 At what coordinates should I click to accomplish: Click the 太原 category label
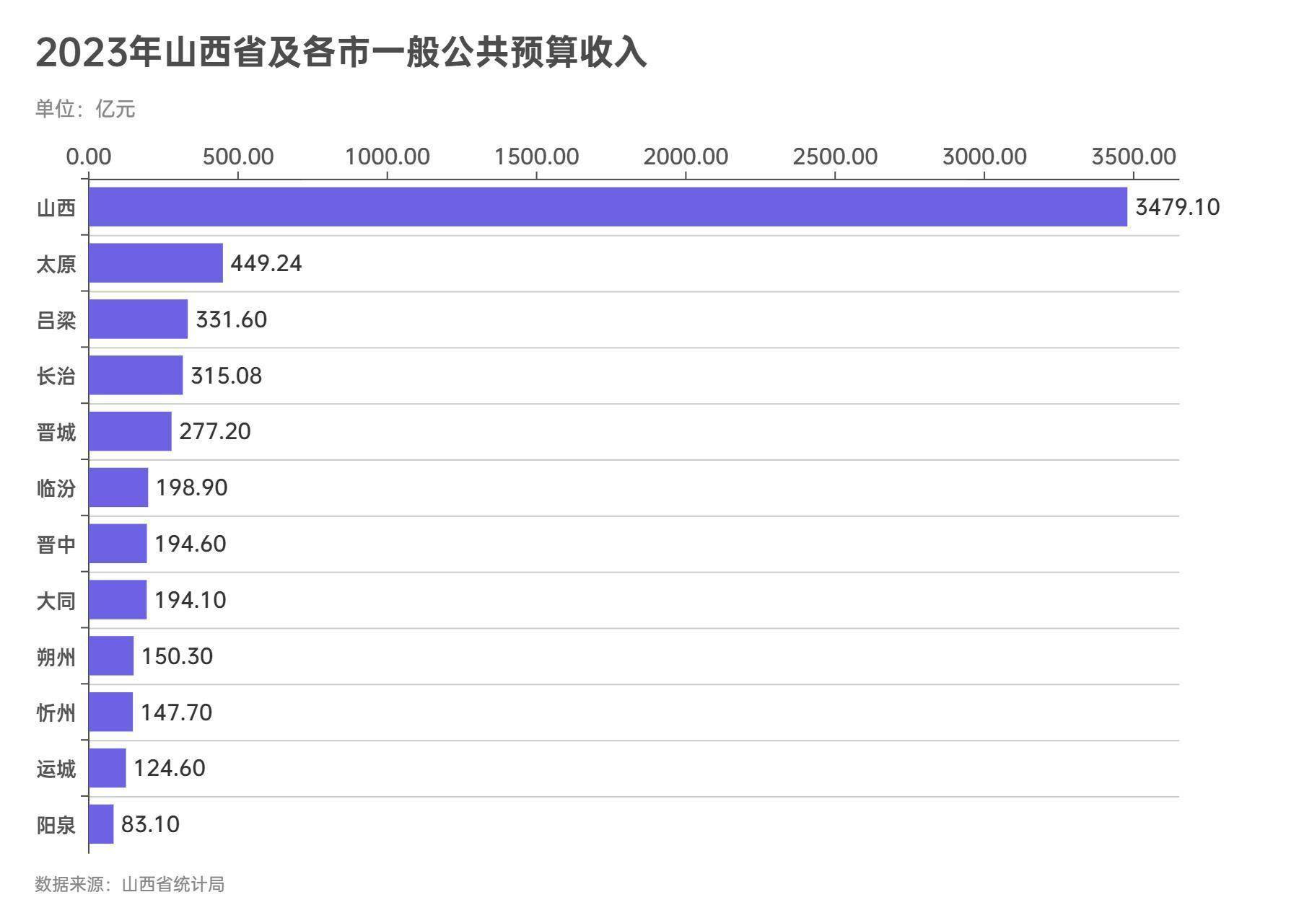[x=56, y=264]
